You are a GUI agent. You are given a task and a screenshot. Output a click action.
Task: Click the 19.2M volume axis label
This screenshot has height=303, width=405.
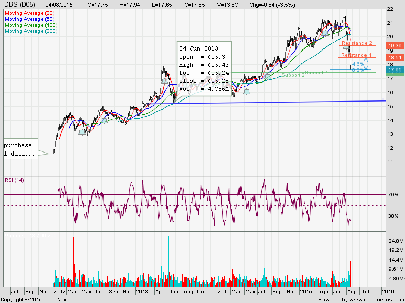tap(396, 250)
